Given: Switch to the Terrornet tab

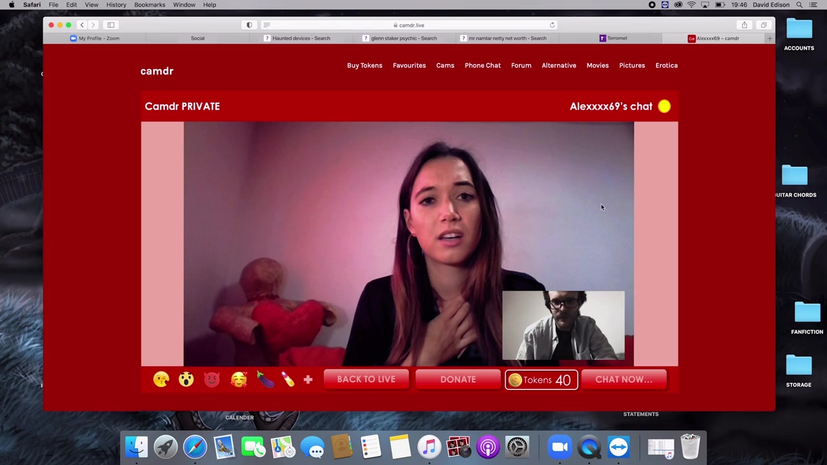Looking at the screenshot, I should tap(613, 38).
